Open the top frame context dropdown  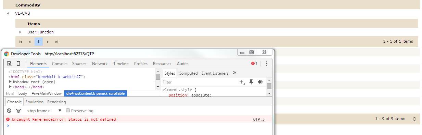pos(44,111)
